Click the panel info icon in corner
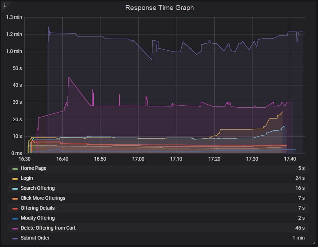 pos(4,5)
